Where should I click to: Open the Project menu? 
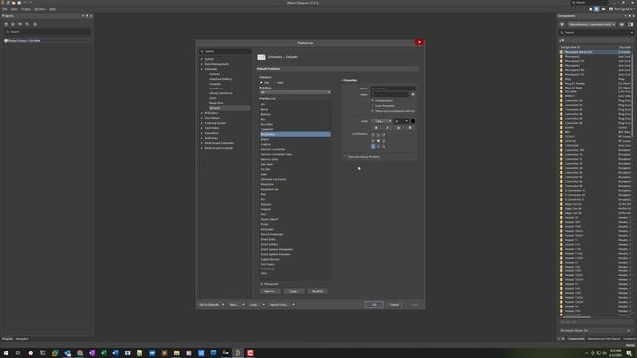coord(26,9)
